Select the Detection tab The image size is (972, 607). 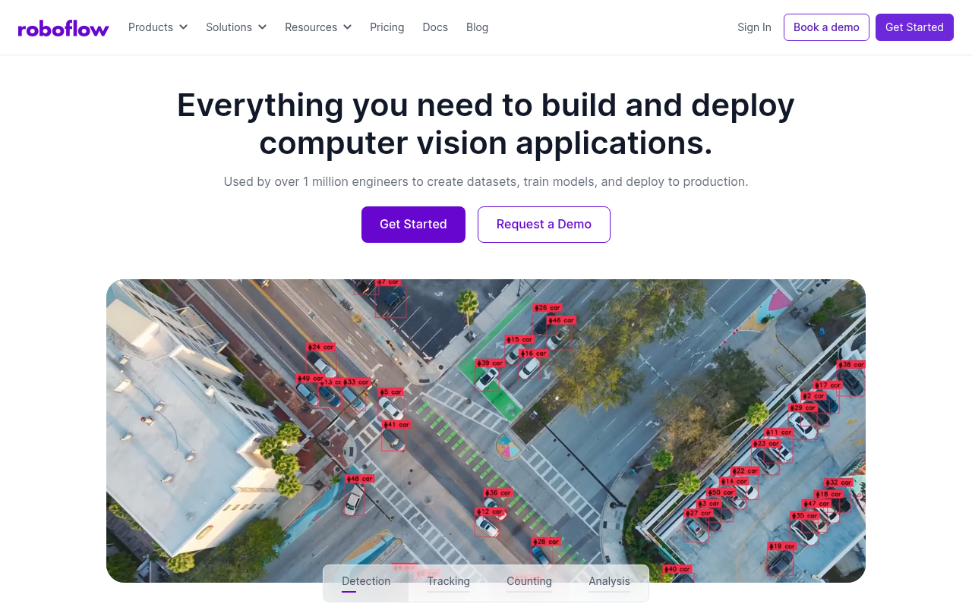366,581
